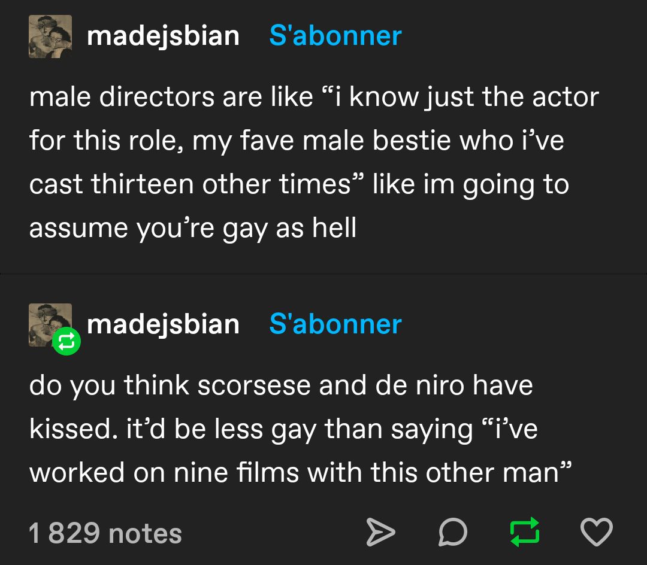Follow via the lower S'abonner link

point(335,324)
